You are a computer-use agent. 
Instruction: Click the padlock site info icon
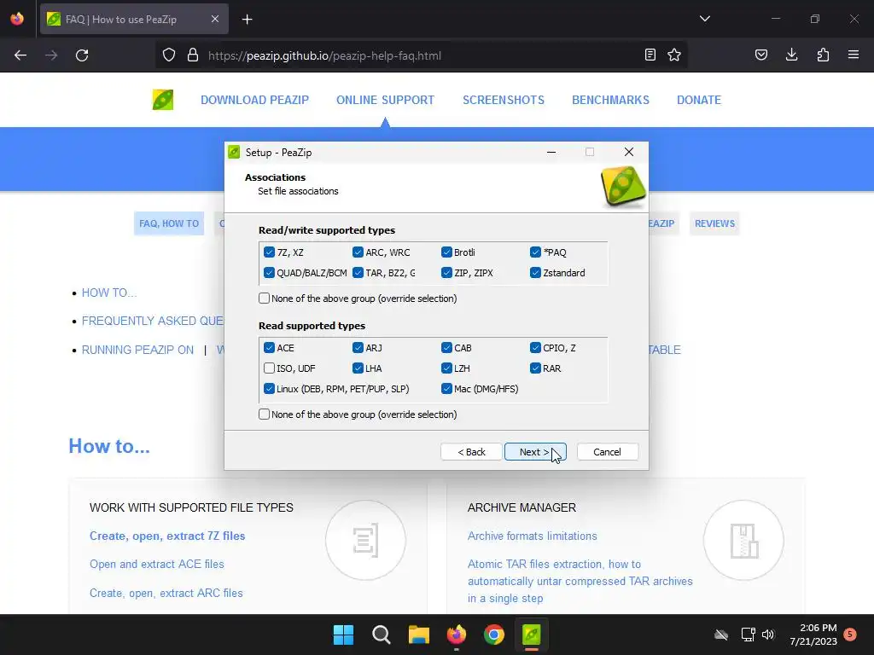(x=193, y=55)
